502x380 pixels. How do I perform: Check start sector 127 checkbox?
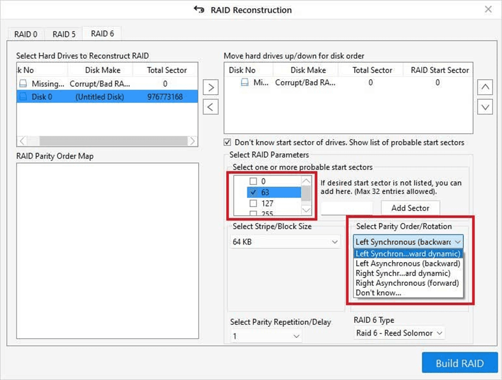[253, 203]
